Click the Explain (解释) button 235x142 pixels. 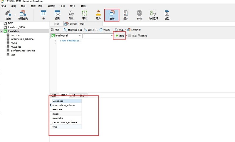click(143, 36)
